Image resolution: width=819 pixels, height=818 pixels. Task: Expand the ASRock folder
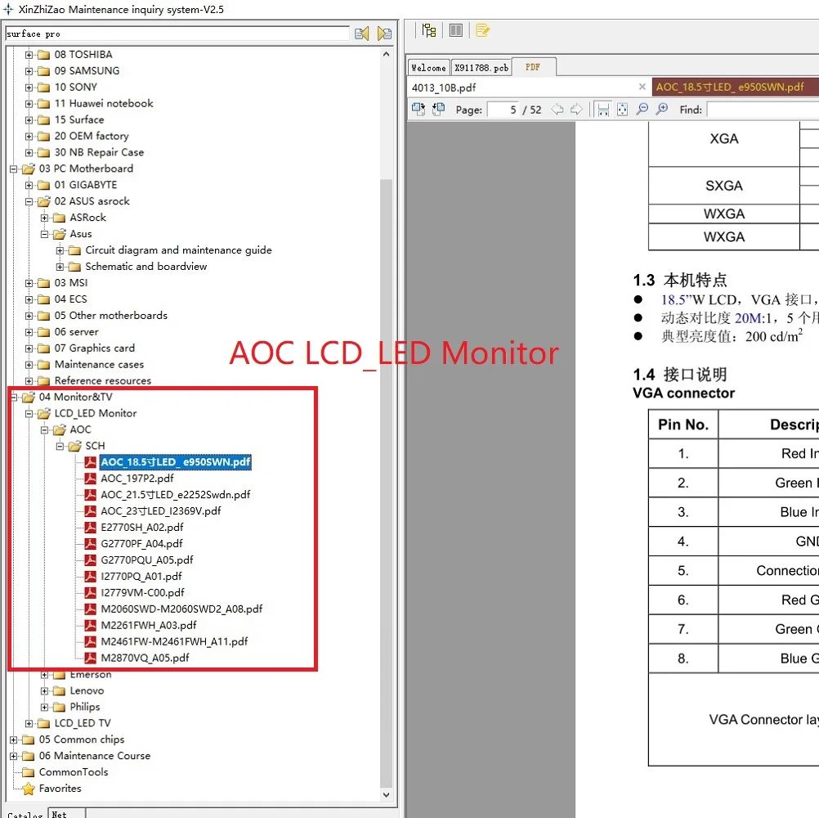point(44,218)
